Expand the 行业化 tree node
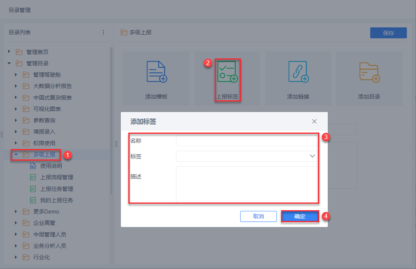Screen dimensions: 416x269 pos(16,257)
